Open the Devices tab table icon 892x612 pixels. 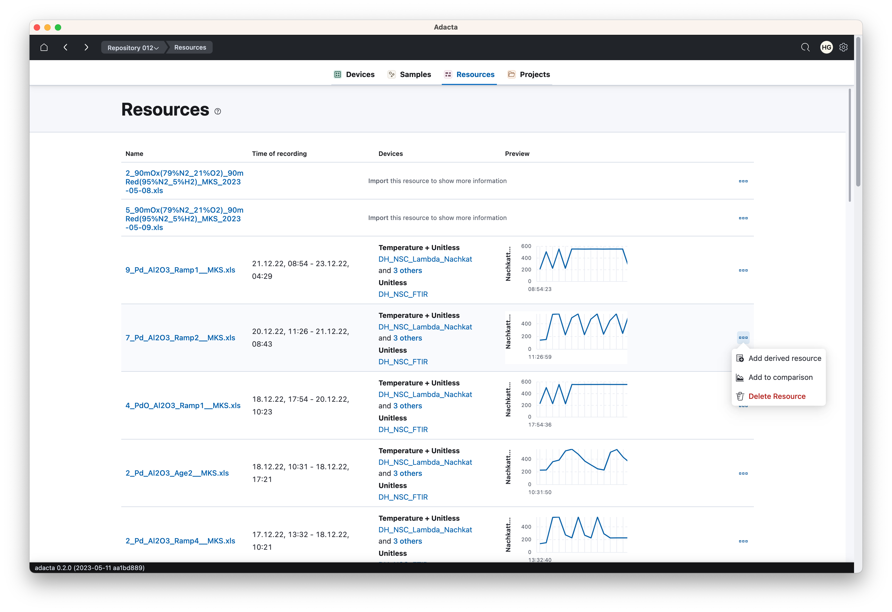coord(338,75)
